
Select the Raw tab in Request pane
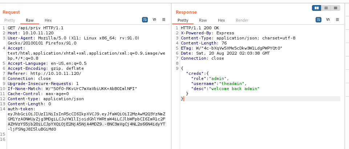29,21
